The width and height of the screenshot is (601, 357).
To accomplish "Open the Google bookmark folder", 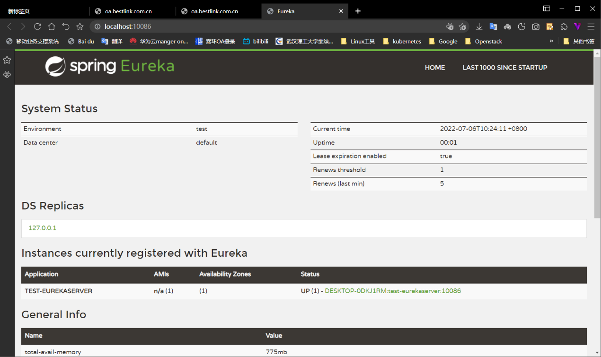I will [x=443, y=42].
